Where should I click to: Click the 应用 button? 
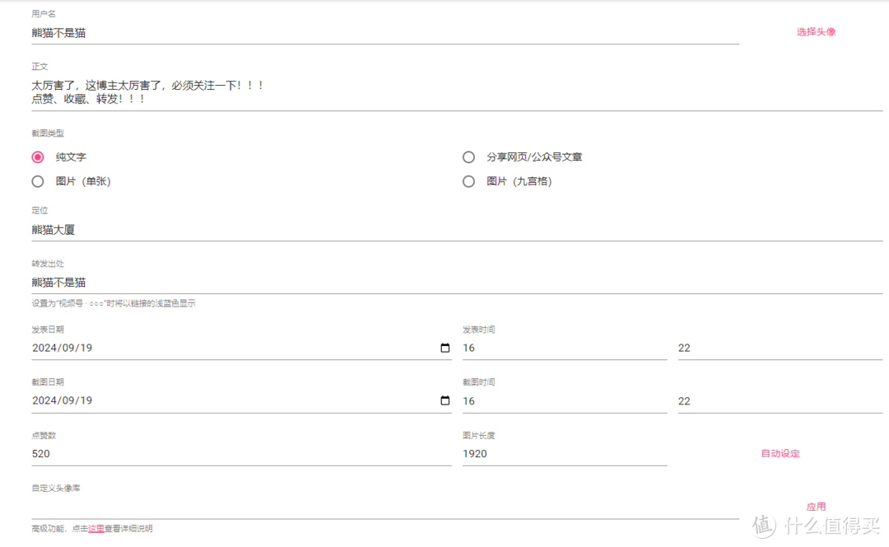pos(816,507)
